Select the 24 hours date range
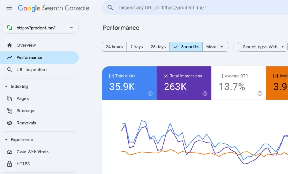This screenshot has height=174, width=288. (x=114, y=47)
